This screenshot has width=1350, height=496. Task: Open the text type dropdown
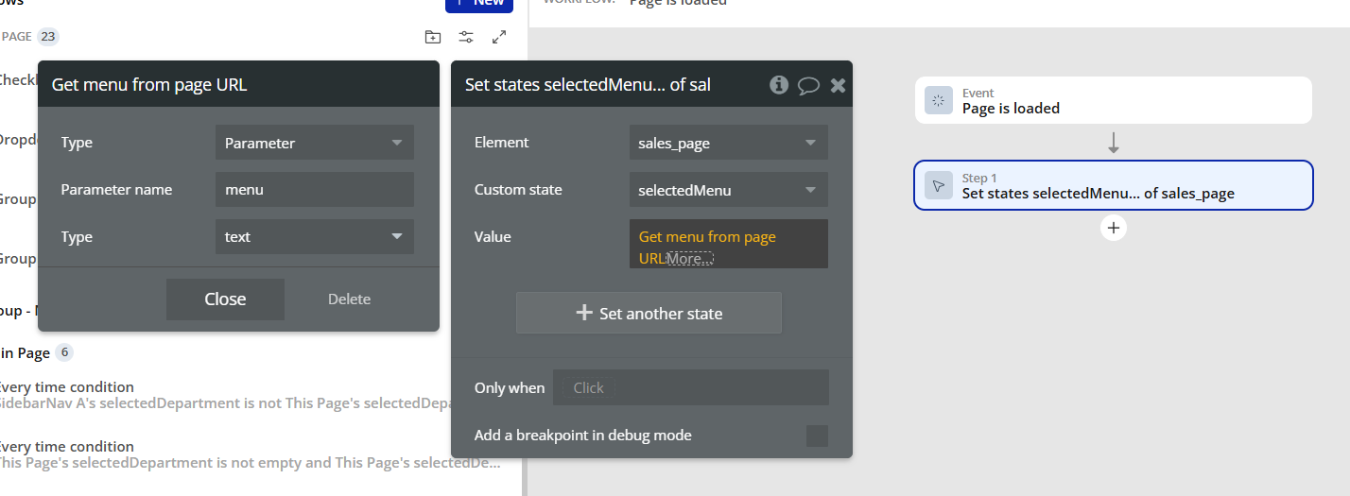pos(315,237)
